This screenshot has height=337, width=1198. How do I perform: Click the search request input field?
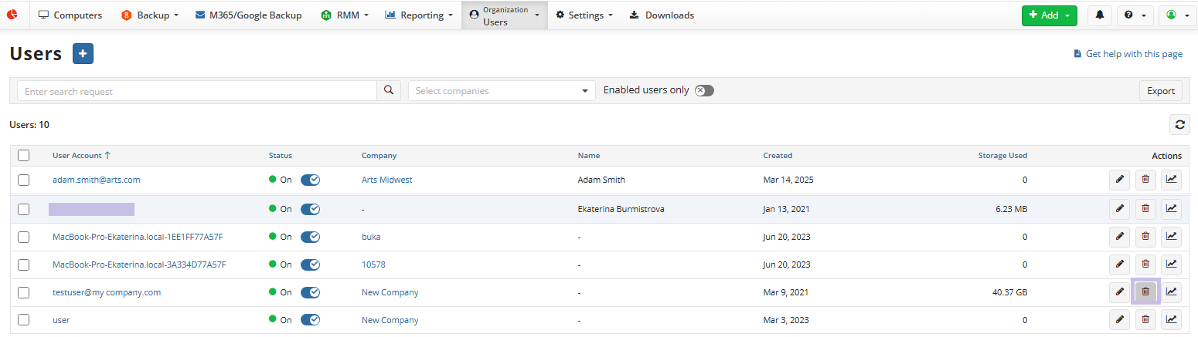point(197,91)
